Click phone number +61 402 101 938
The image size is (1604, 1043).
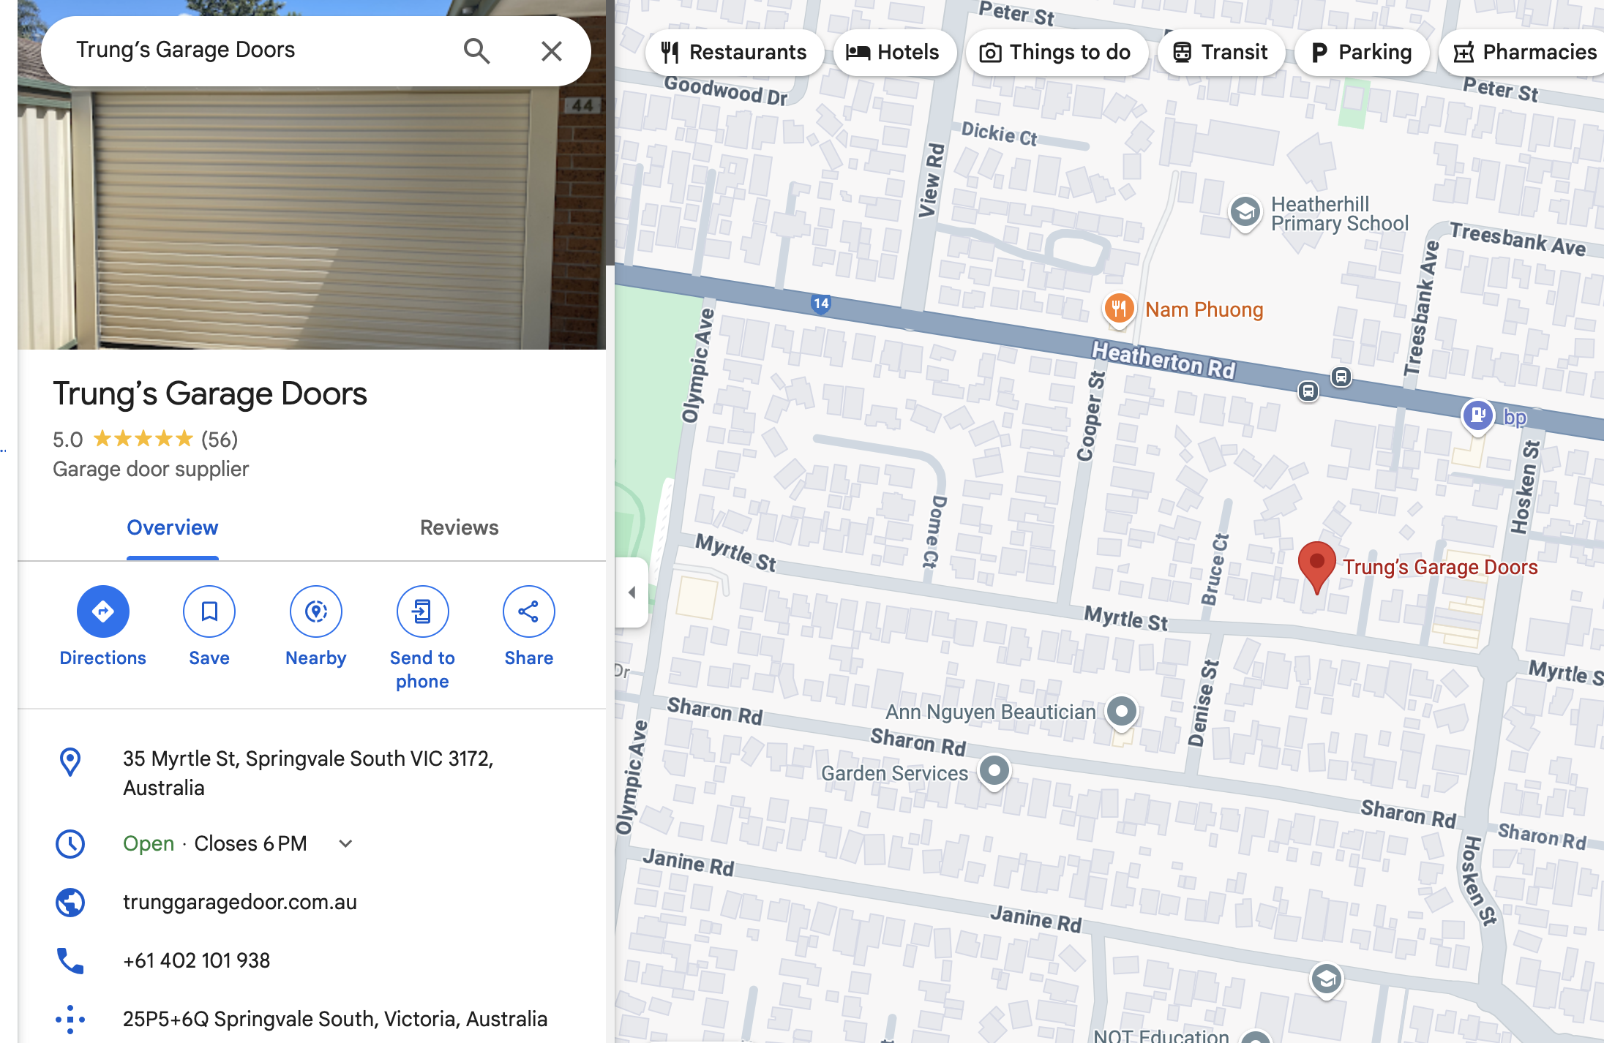pos(197,960)
